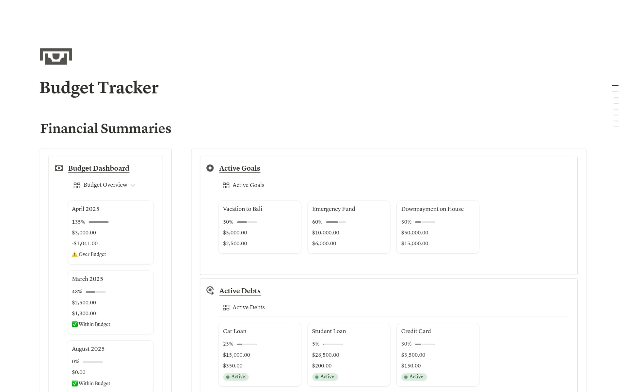Click the debt cycle icon beside Active Debts
Viewport: 627px width, 392px height.
click(210, 290)
